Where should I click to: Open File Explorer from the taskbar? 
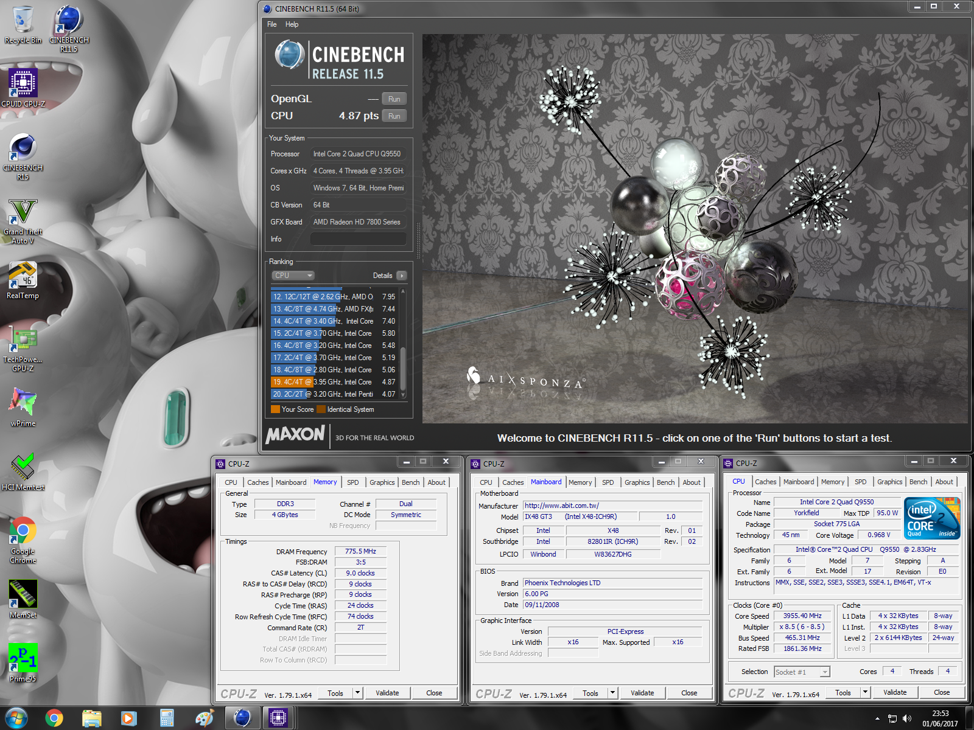(x=92, y=718)
